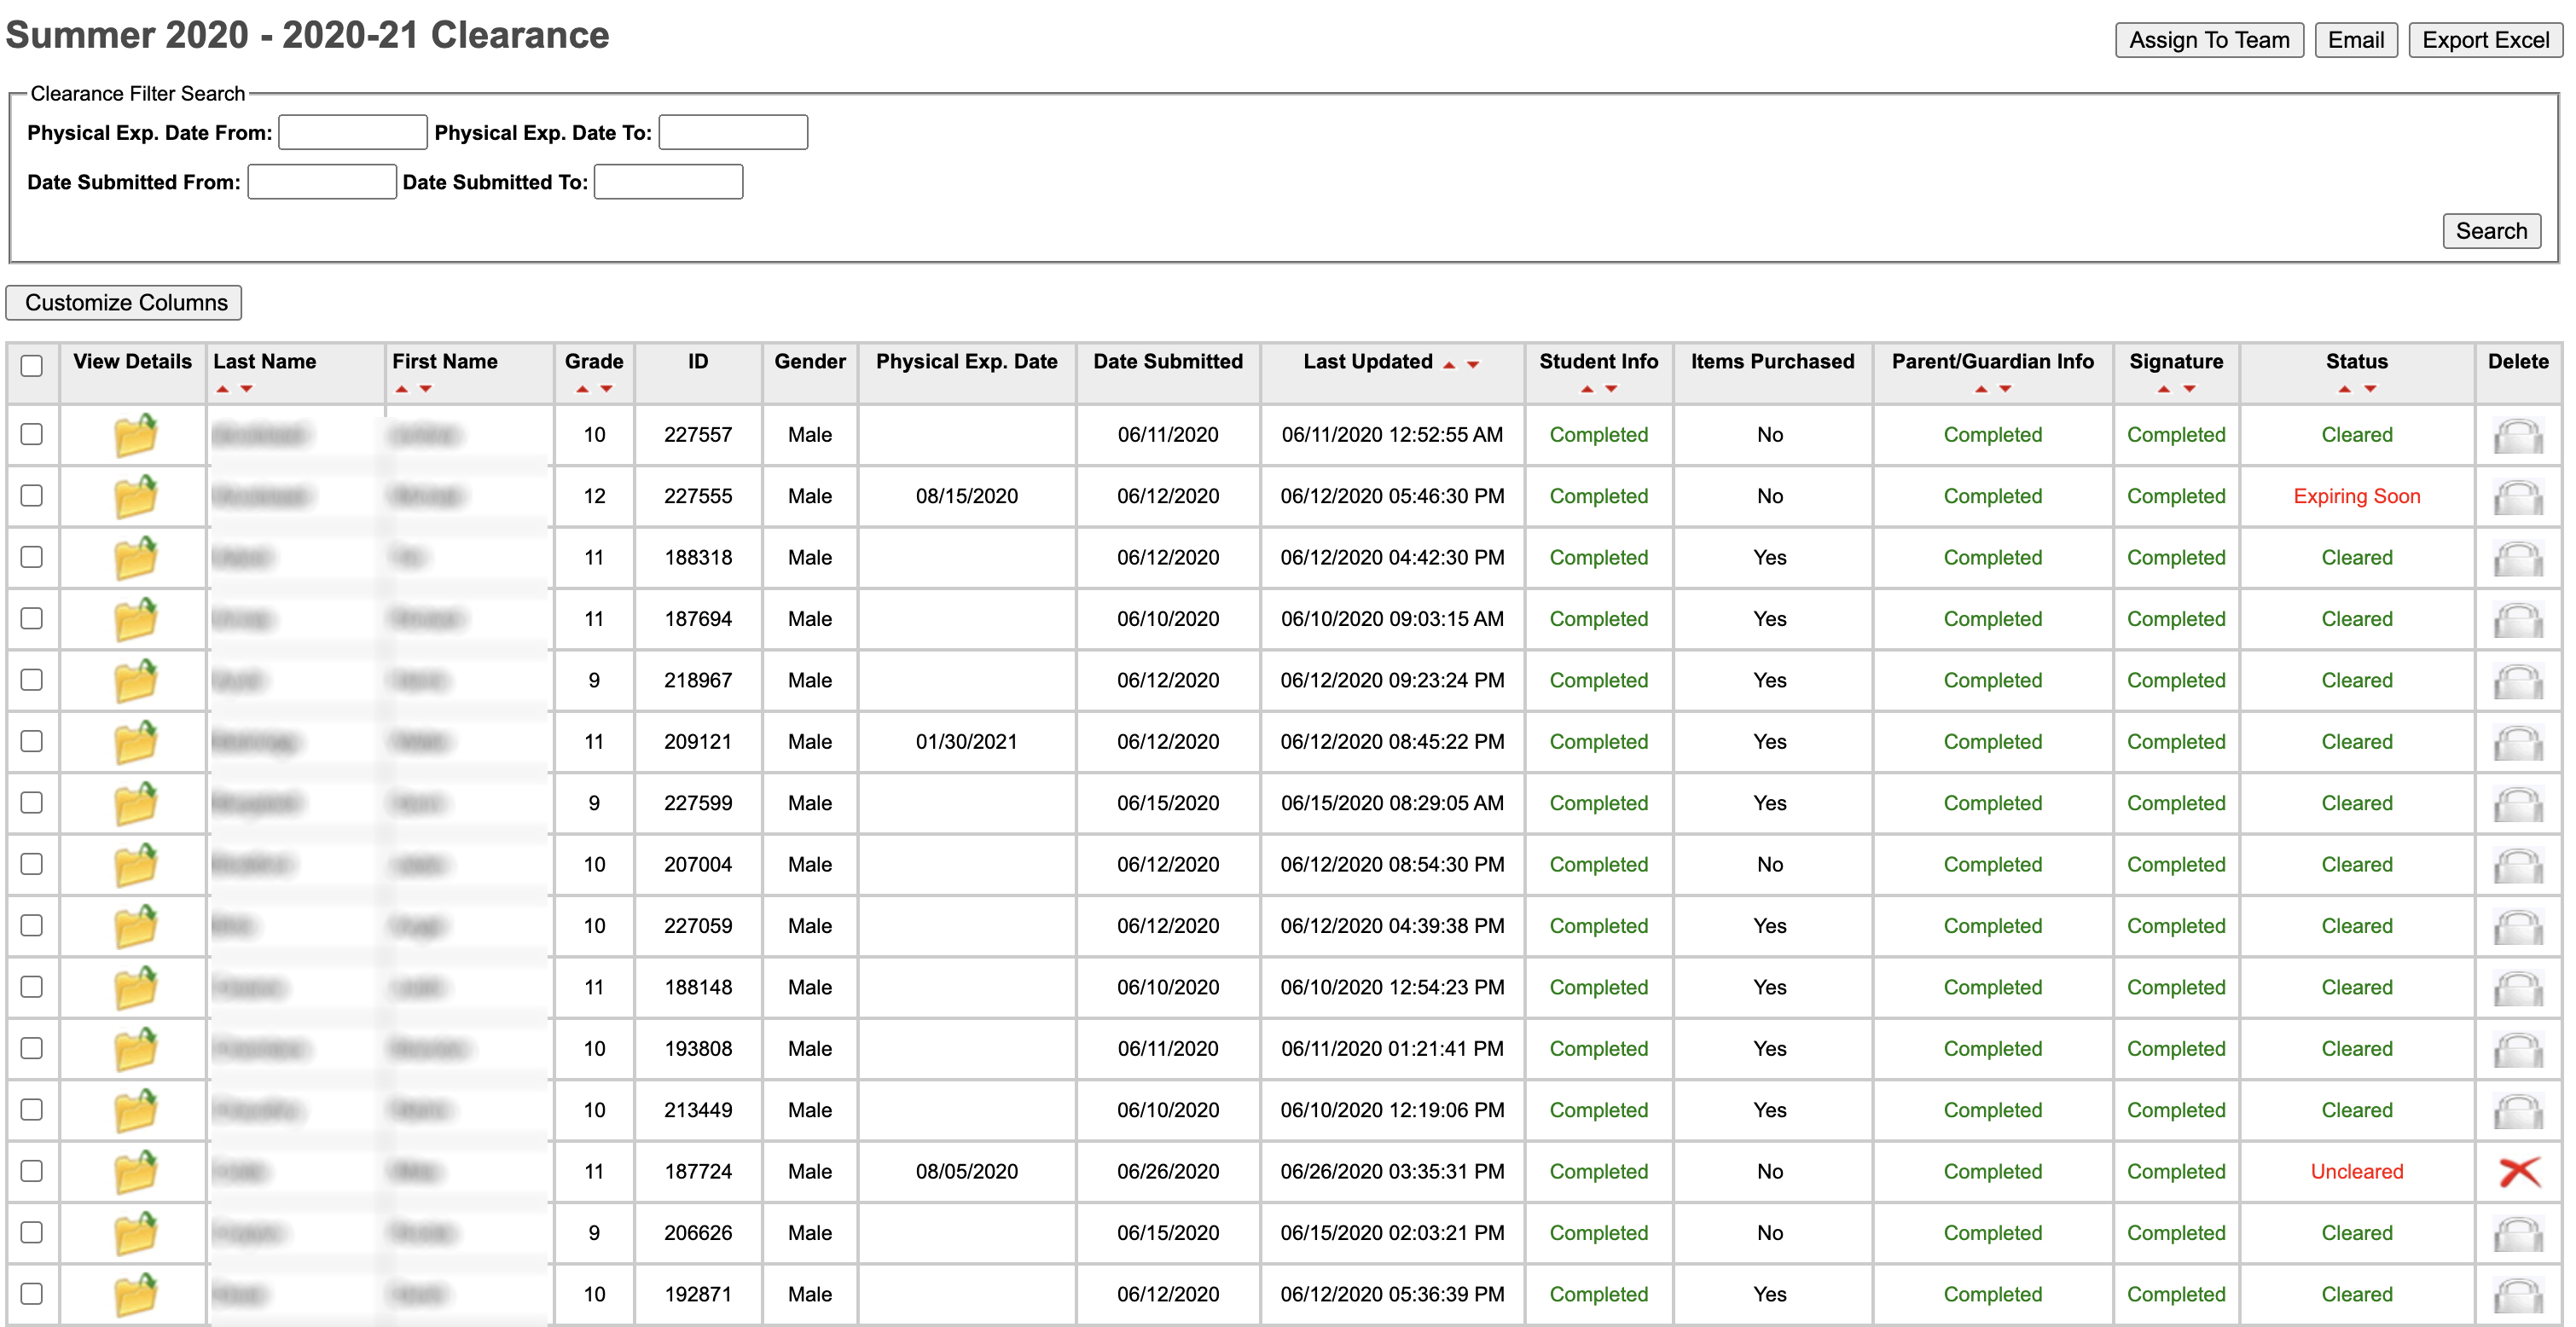The width and height of the screenshot is (2576, 1327).
Task: Check the row for ID 227555
Action: [32, 496]
